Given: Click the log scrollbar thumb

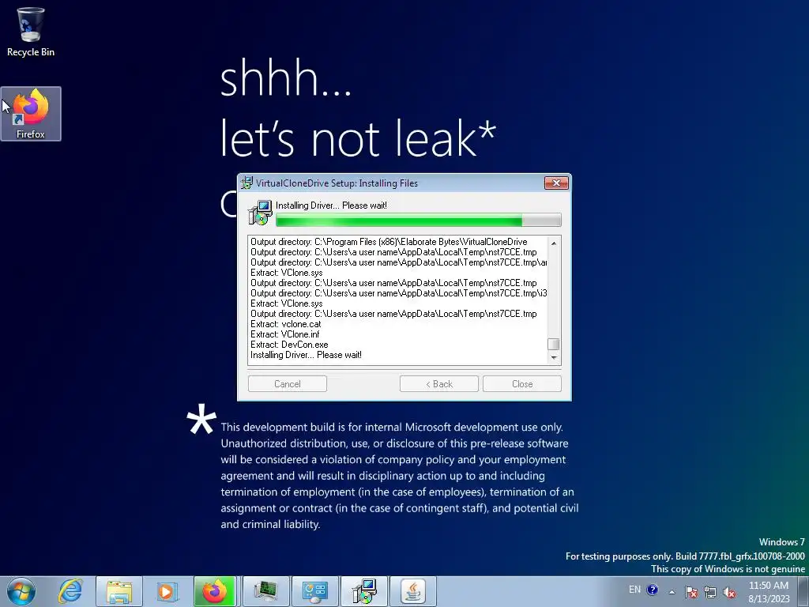Looking at the screenshot, I should coord(554,344).
